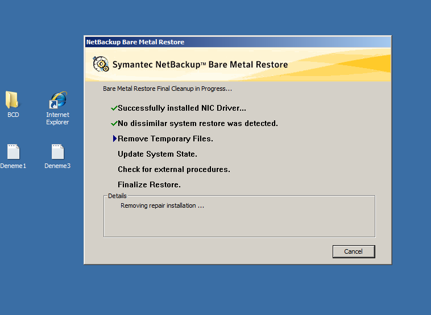Click the Deneme1 file label

(13, 166)
